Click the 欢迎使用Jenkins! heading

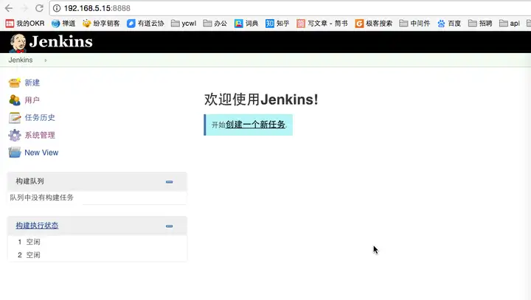261,100
